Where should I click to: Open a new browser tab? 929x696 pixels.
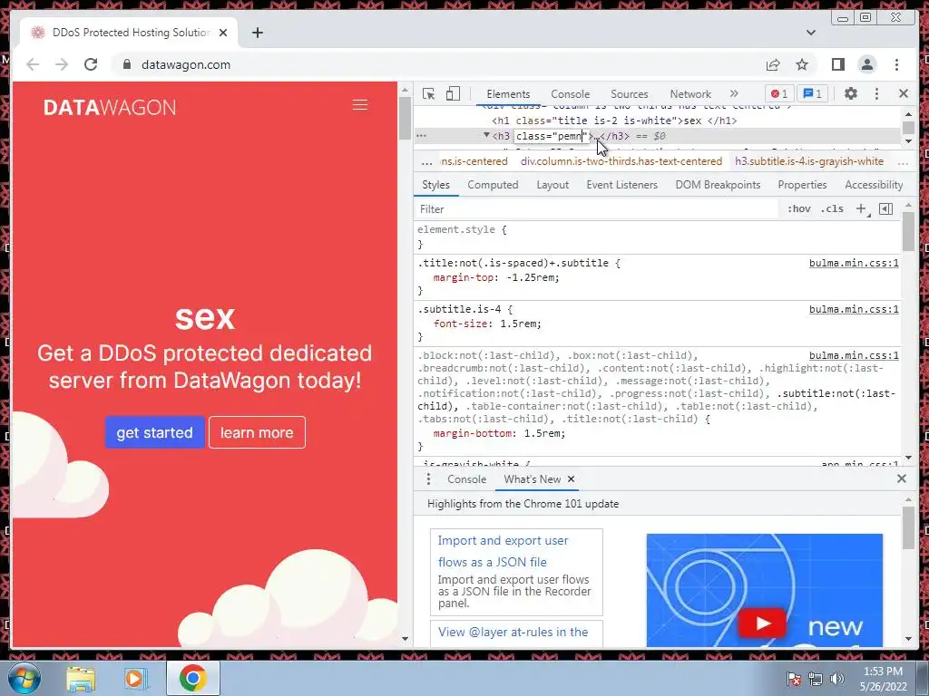click(257, 33)
